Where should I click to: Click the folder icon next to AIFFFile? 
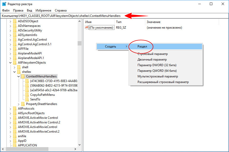15,49
